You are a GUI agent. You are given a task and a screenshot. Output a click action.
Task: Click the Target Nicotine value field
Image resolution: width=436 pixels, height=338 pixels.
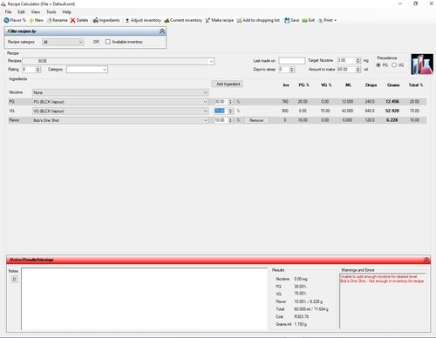tap(346, 60)
